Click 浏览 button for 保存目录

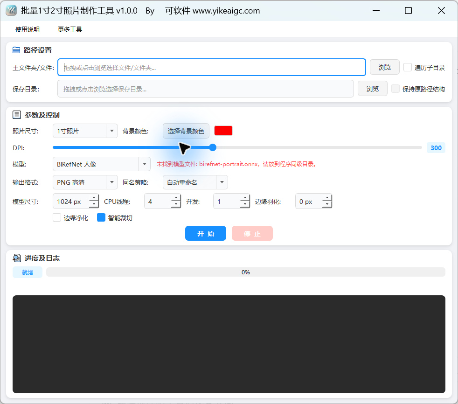373,89
